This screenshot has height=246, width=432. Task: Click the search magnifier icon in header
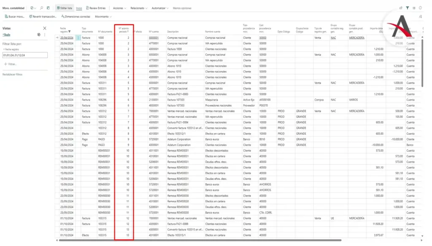tap(41, 8)
